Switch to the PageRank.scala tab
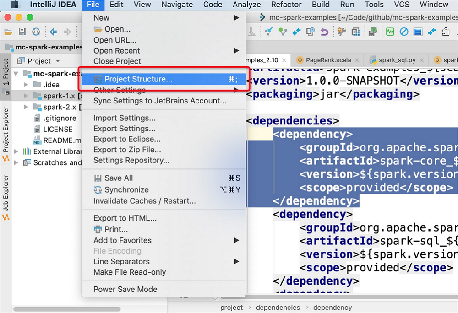 pos(328,60)
